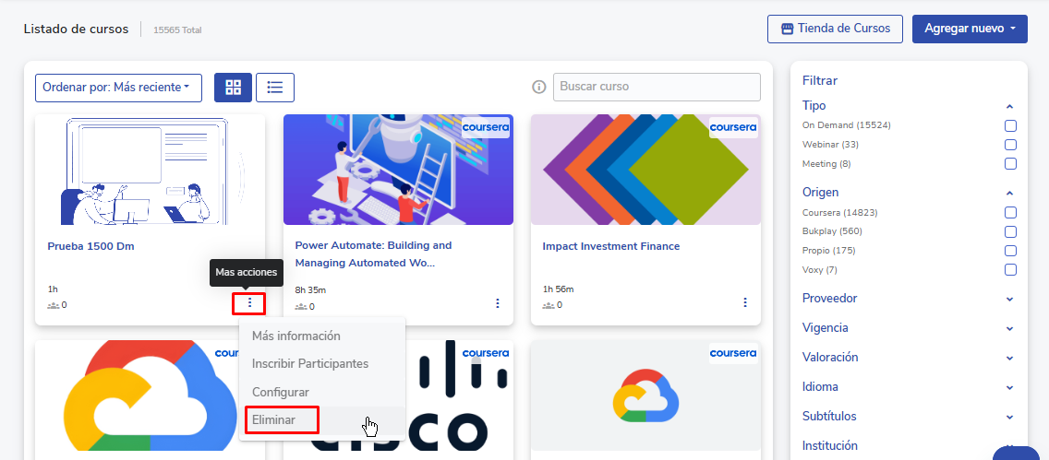Click the Agregar nuevo button

tap(970, 29)
